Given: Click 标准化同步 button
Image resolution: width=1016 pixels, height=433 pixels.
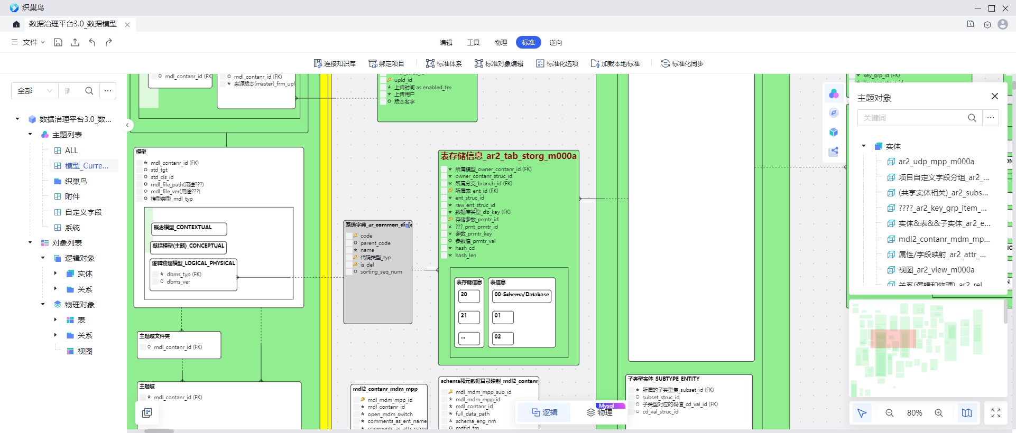Looking at the screenshot, I should pos(682,63).
